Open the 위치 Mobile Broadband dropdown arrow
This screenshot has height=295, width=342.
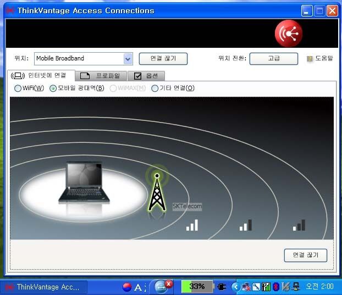[x=128, y=59]
